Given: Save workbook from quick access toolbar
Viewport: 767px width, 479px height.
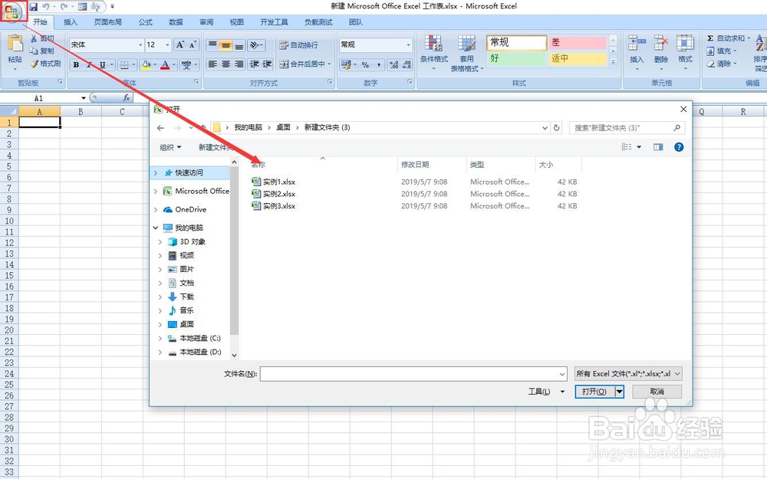Looking at the screenshot, I should coord(33,7).
